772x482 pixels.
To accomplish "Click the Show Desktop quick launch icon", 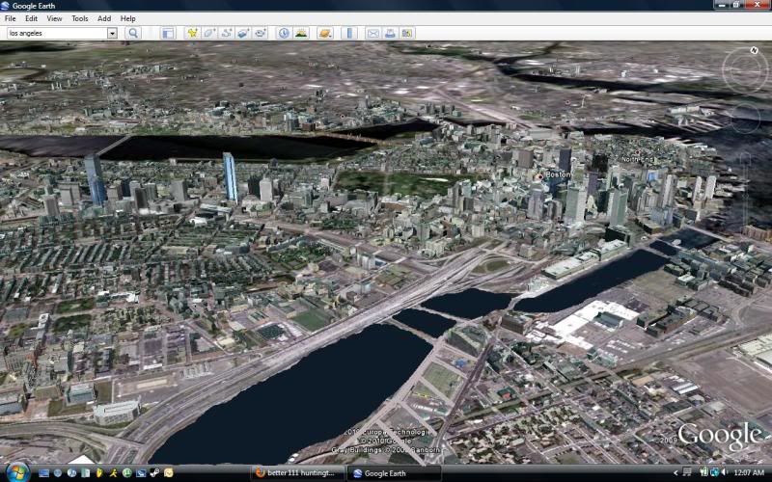I will tap(43, 472).
